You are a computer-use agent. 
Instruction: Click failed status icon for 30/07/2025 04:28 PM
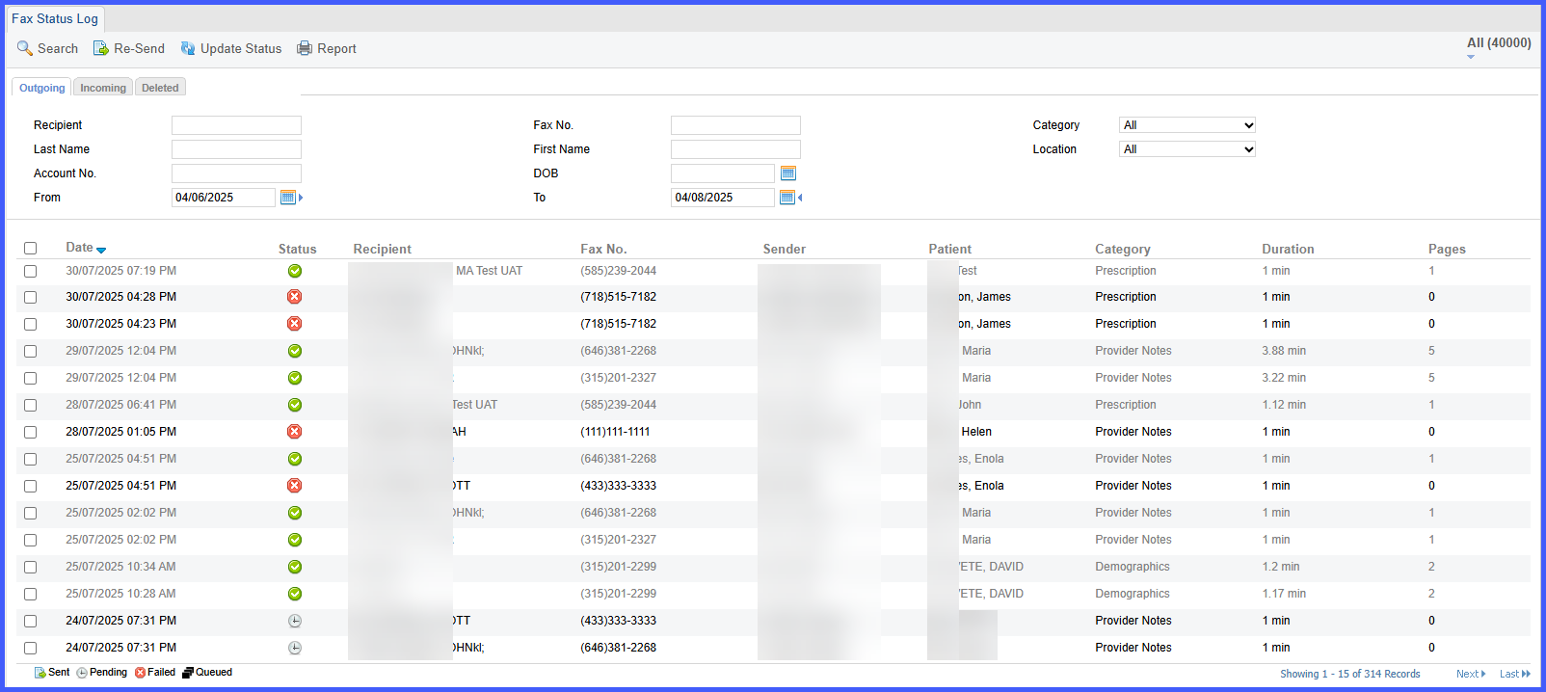pyautogui.click(x=295, y=297)
